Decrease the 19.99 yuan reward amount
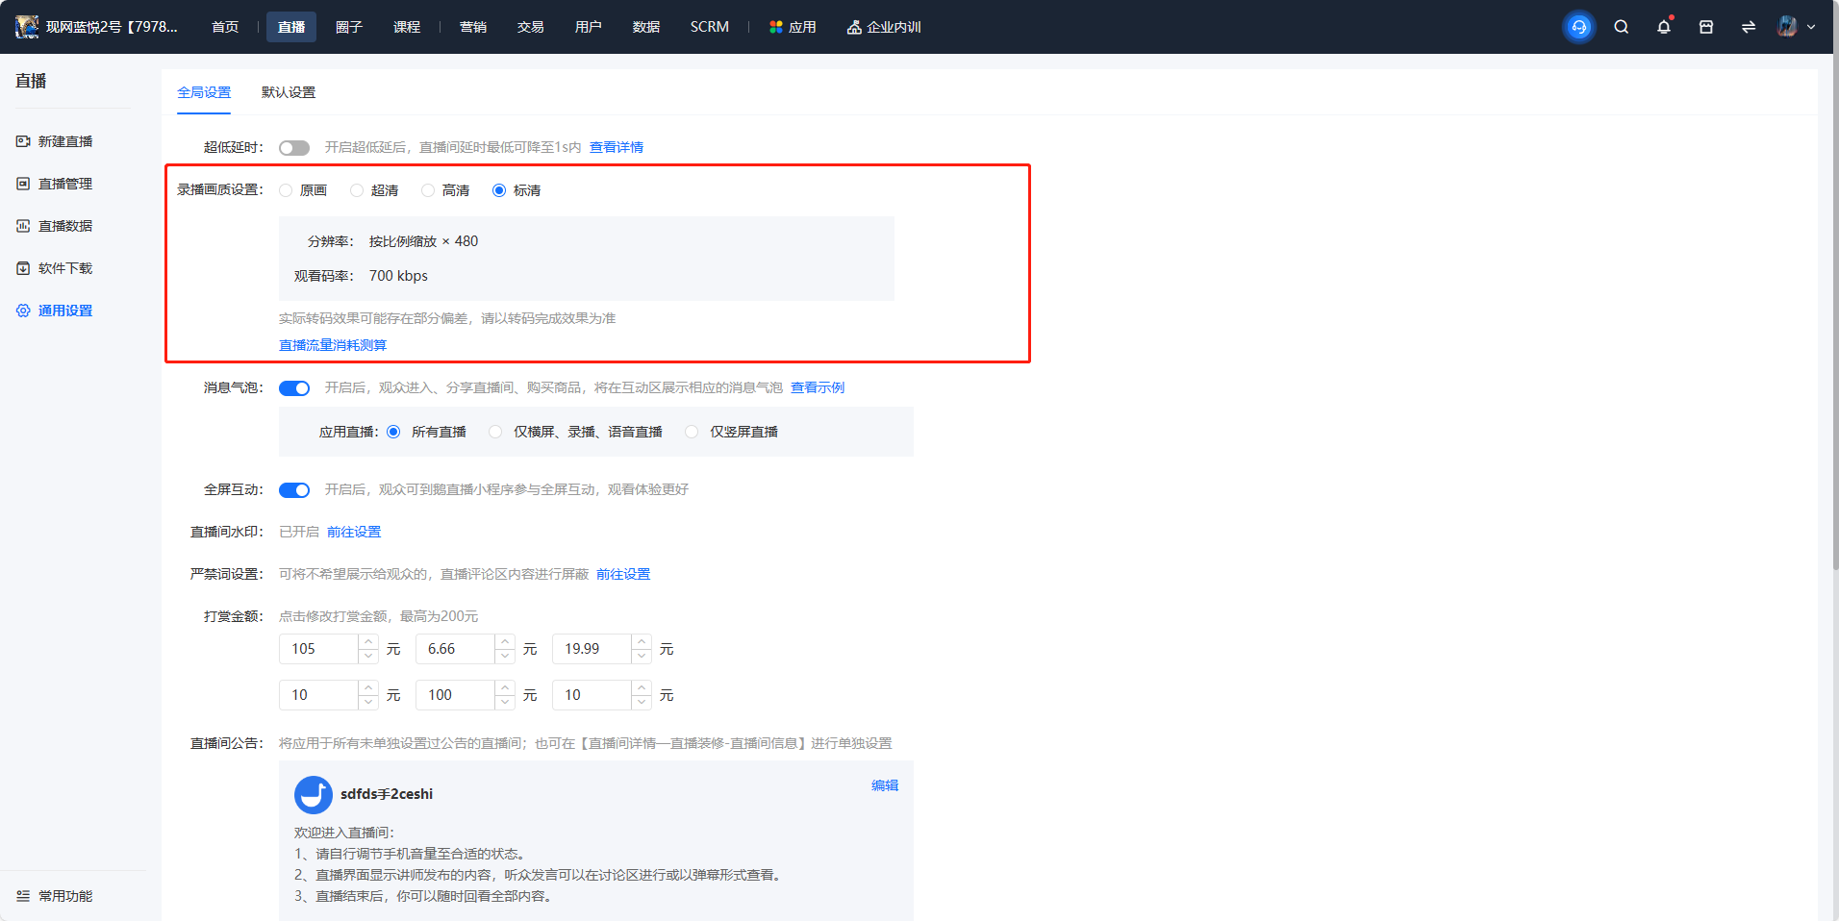 point(642,656)
